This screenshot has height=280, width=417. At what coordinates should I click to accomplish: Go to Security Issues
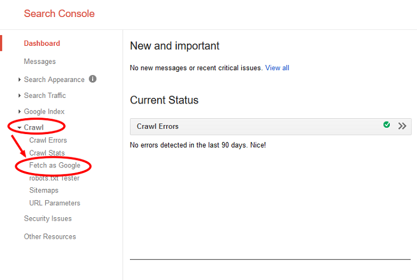click(x=48, y=218)
